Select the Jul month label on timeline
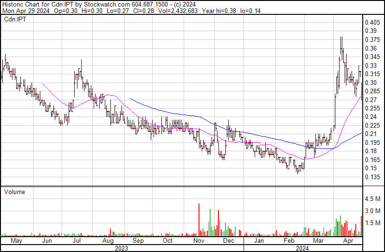Viewport: 385px width, 252px height. [x=77, y=241]
